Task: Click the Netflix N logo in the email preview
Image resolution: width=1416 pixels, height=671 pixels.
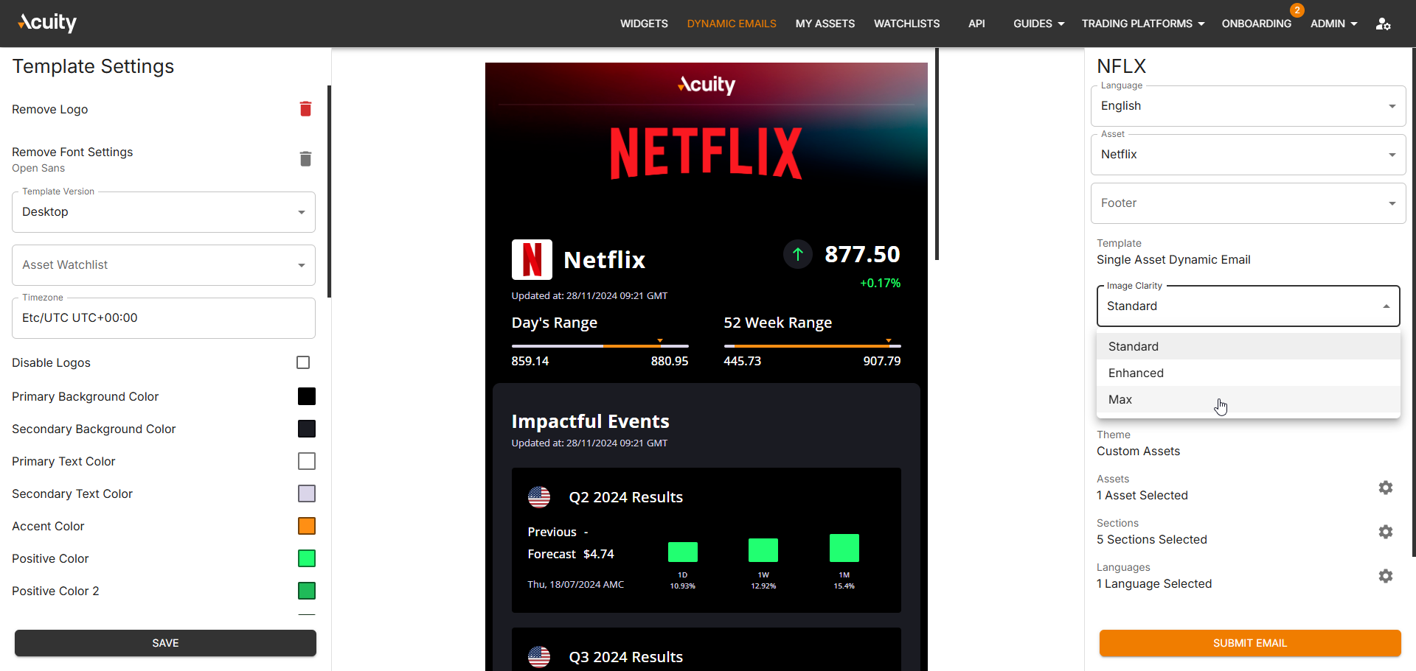Action: pos(532,259)
